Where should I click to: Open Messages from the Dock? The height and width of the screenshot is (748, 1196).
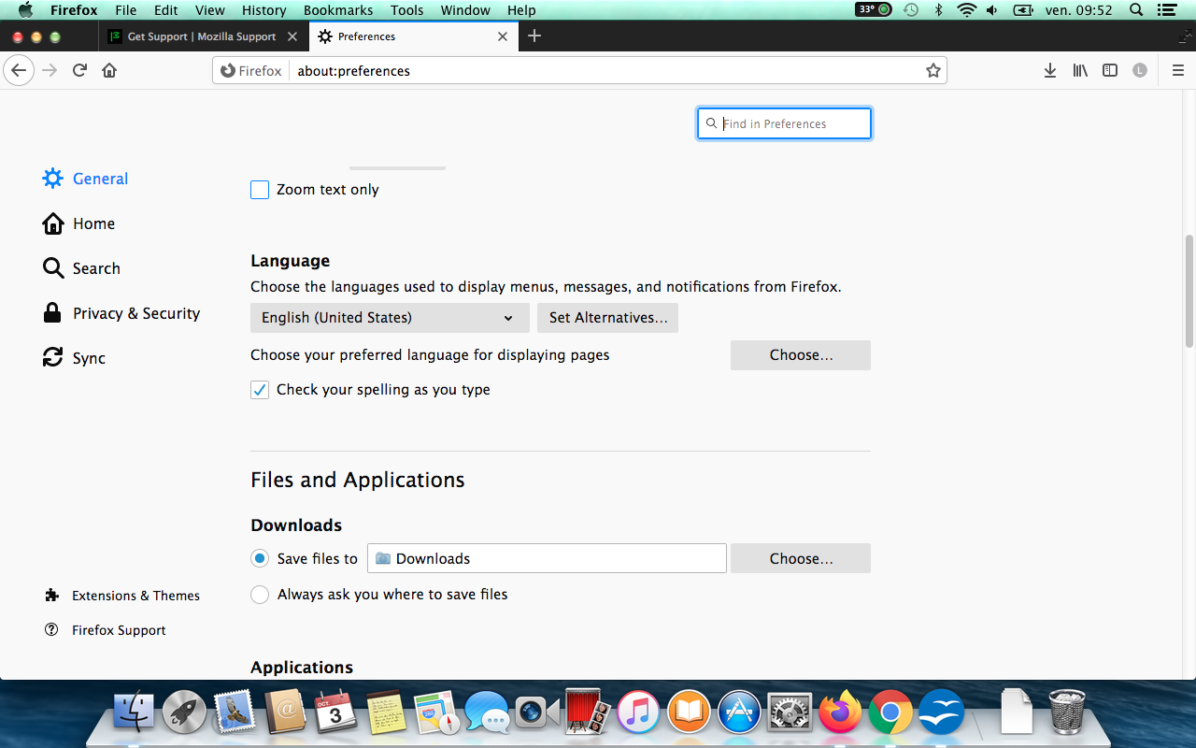[x=487, y=713]
